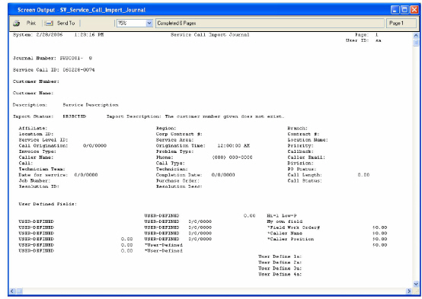Viewport: 422px width, 299px height.
Task: Click the Call Length label
Action: (305, 175)
